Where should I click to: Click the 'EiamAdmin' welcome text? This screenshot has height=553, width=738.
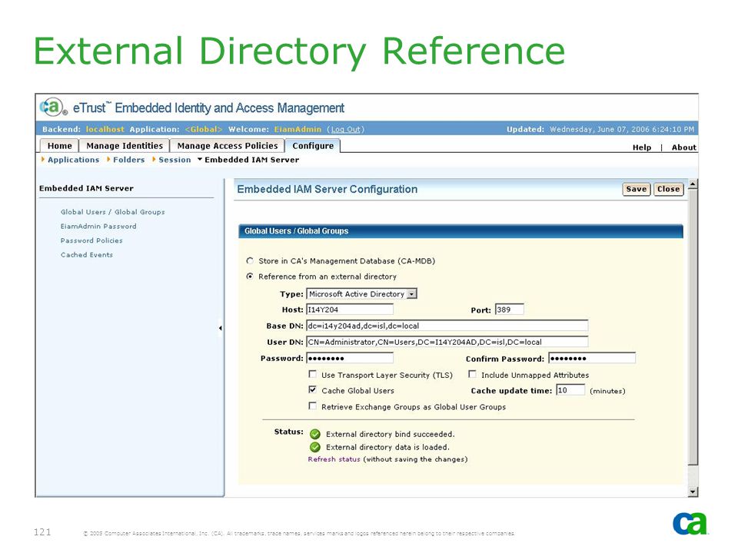tap(298, 129)
